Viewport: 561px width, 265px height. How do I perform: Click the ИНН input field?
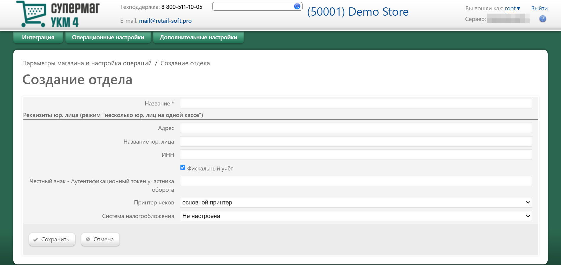point(356,155)
